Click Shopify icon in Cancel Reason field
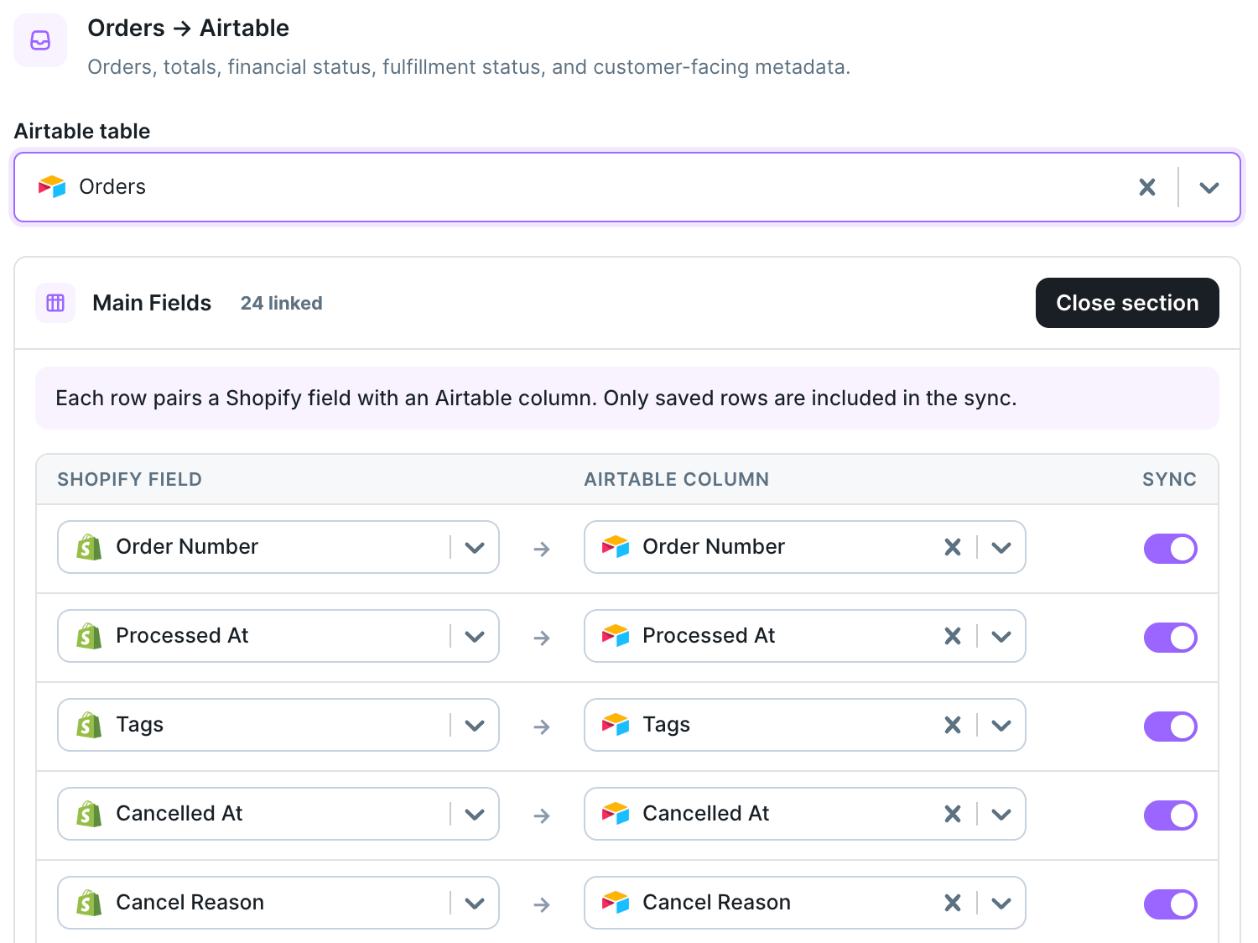The height and width of the screenshot is (943, 1258). [89, 903]
